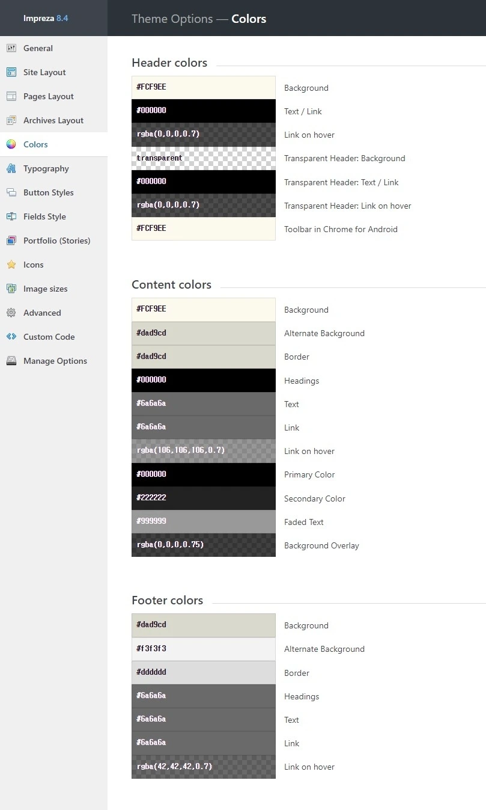Open Advanced section

point(53,313)
